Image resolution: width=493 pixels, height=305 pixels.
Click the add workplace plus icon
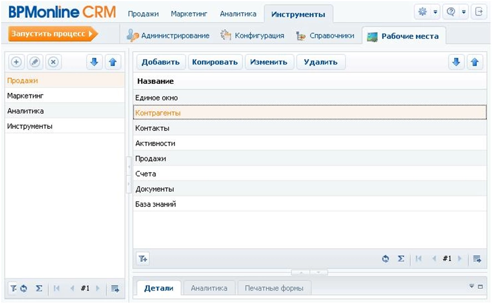pyautogui.click(x=16, y=62)
